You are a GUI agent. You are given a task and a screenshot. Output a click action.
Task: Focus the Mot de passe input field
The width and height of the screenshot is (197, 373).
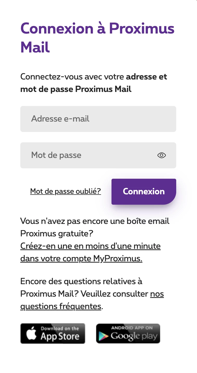tap(88, 155)
